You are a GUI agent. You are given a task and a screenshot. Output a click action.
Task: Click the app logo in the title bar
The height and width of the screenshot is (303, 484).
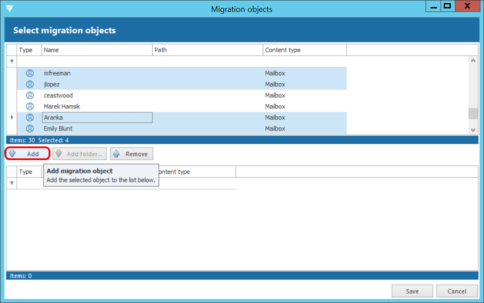click(x=9, y=8)
